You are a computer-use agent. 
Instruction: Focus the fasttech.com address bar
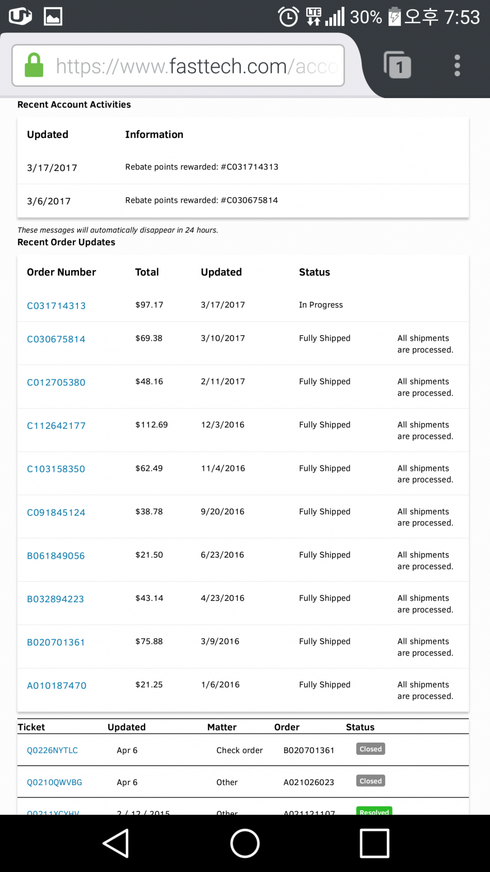point(196,66)
